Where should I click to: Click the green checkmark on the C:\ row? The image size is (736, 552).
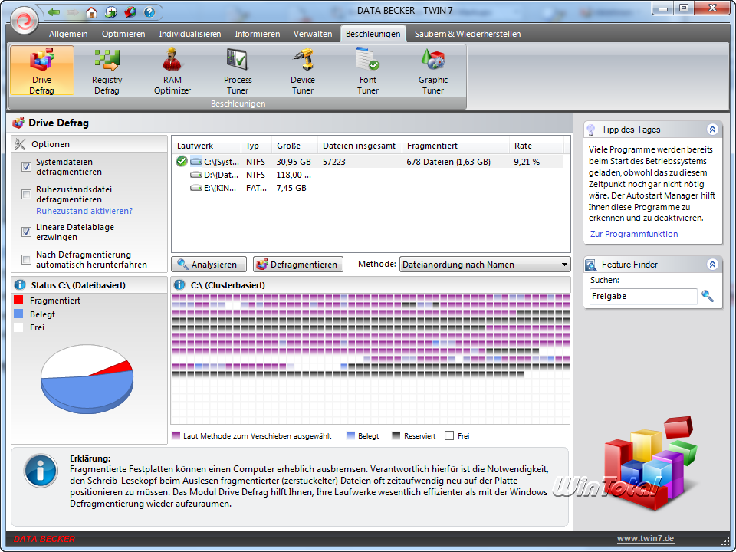[x=182, y=162]
